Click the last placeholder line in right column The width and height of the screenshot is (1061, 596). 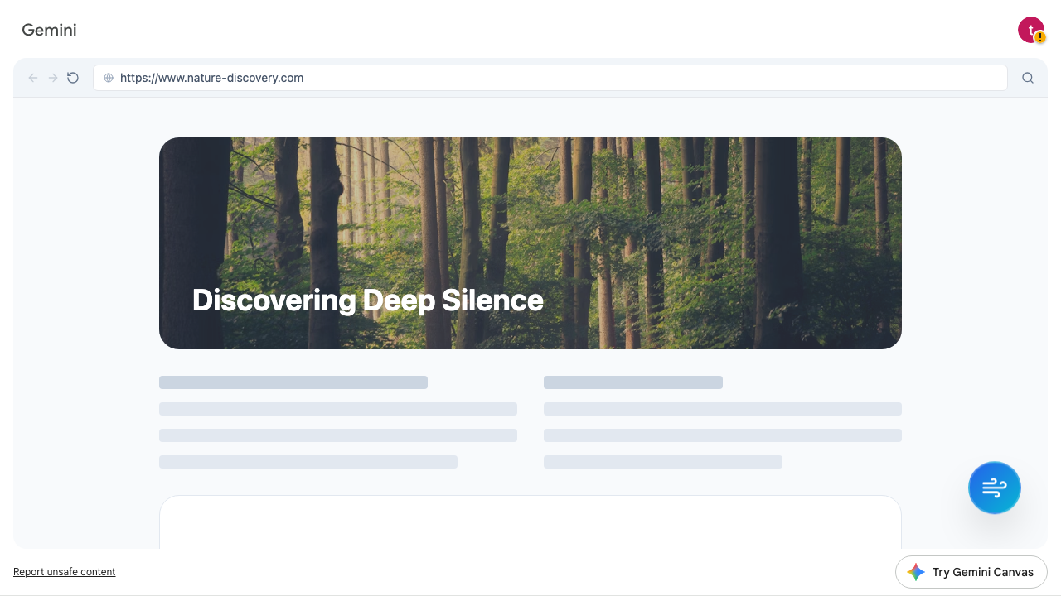pyautogui.click(x=662, y=462)
